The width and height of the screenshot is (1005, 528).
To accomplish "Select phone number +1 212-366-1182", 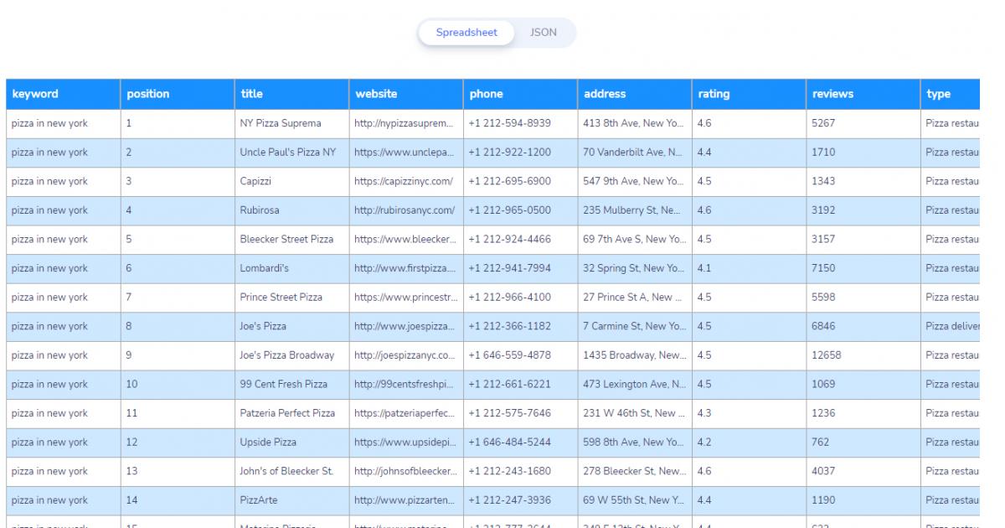I will pos(520,327).
